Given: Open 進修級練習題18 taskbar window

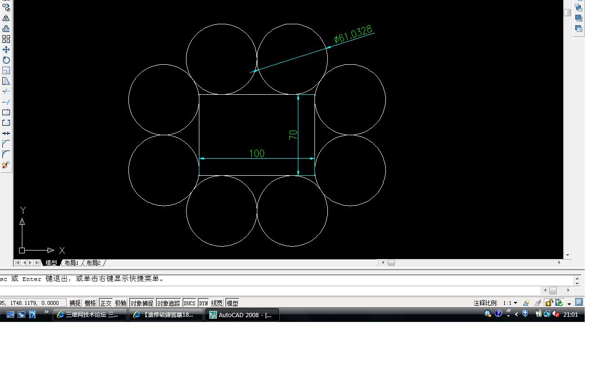Looking at the screenshot, I should click(166, 315).
